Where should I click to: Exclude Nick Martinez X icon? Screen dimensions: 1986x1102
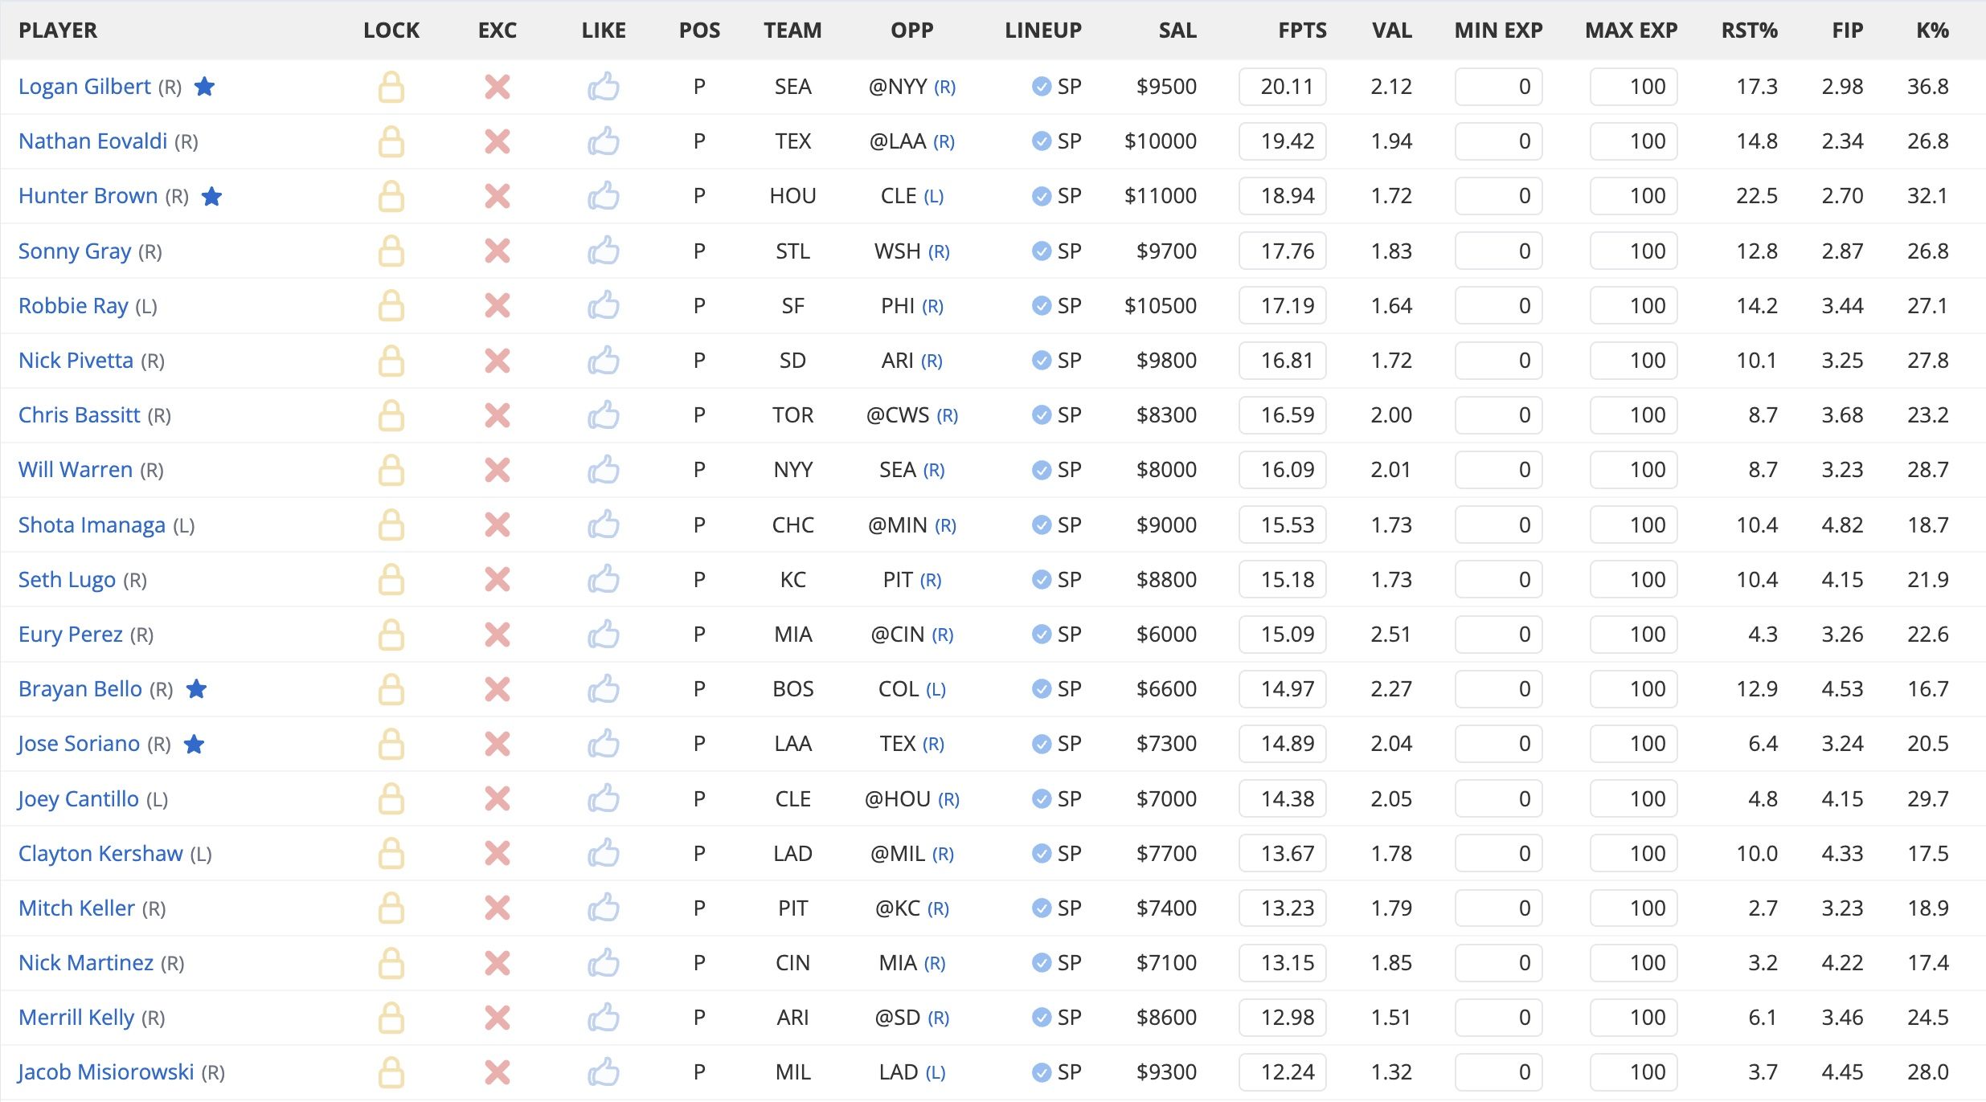[498, 963]
